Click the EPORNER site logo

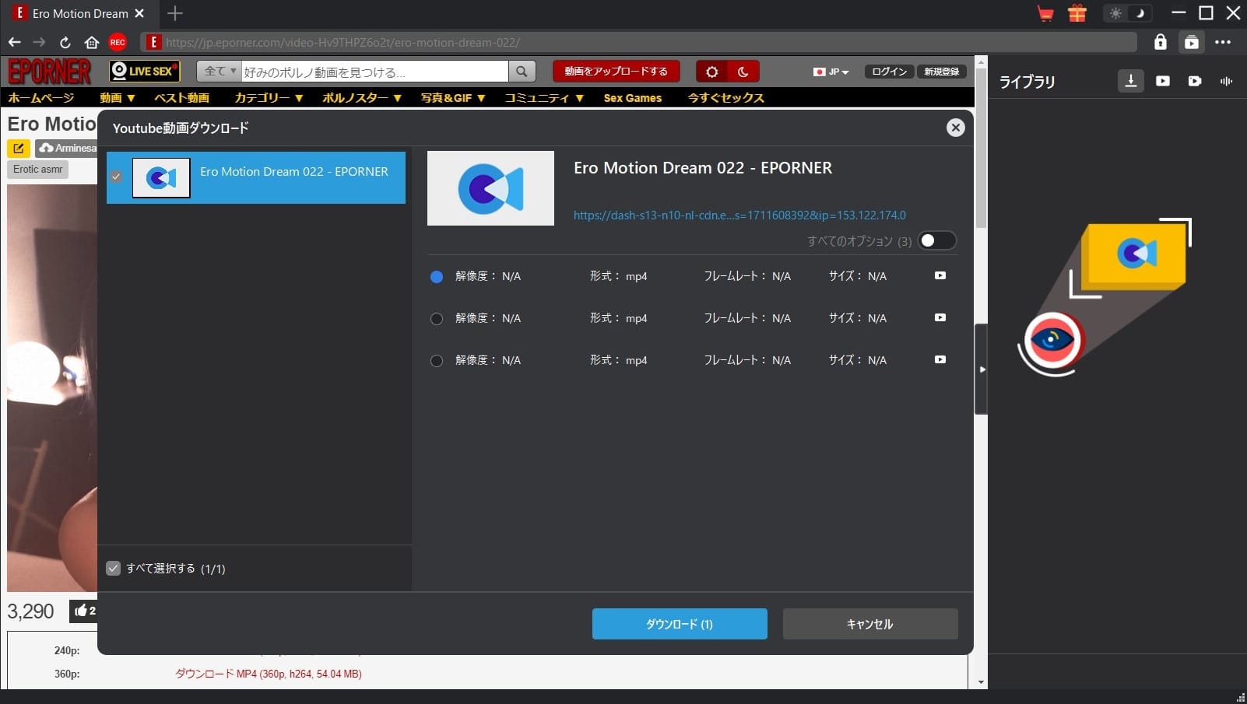point(50,72)
